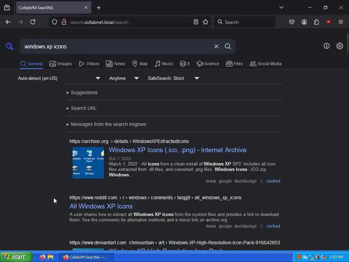This screenshot has height=262, width=349.
Task: Select CollabVM SearXNG taskbar button
Action: 86,257
